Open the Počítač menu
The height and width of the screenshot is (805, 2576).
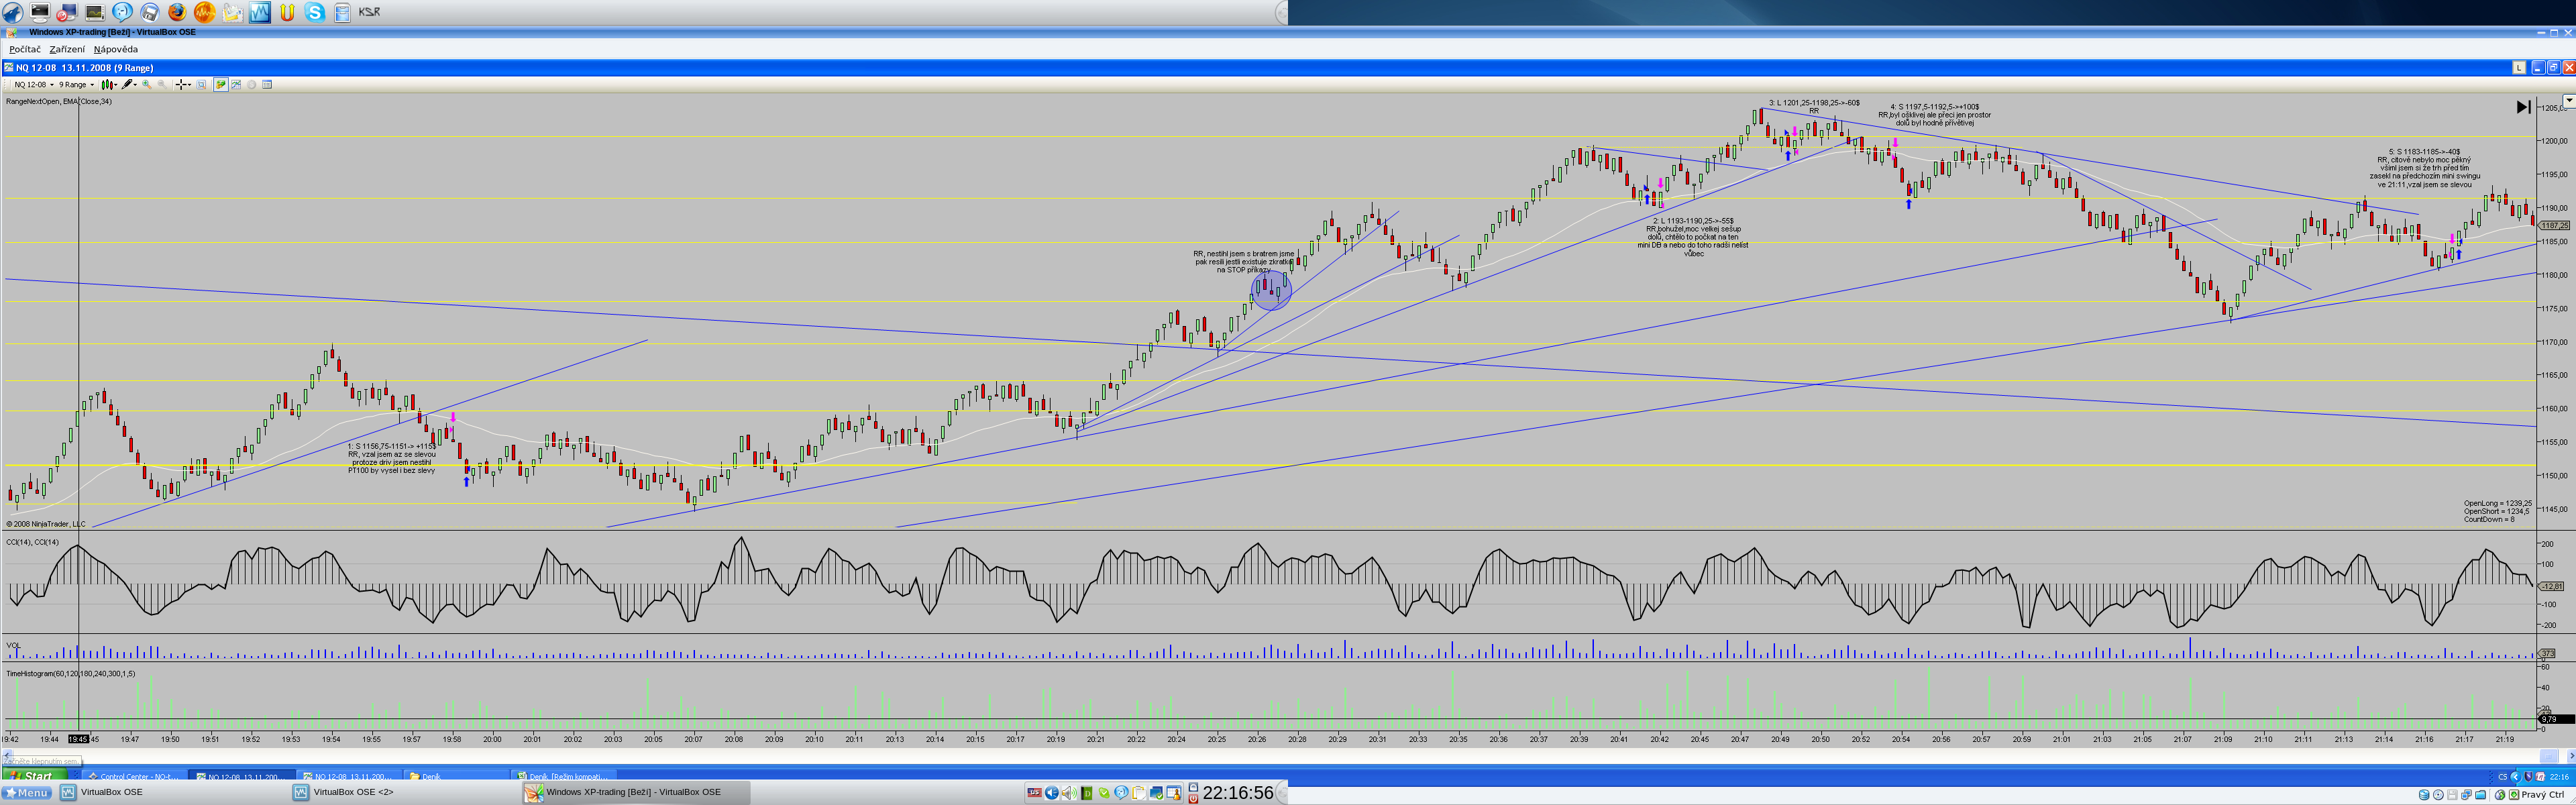coord(25,49)
